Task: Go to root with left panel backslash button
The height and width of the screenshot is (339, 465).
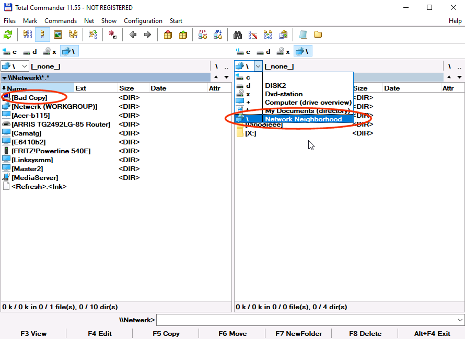Action: [216, 66]
